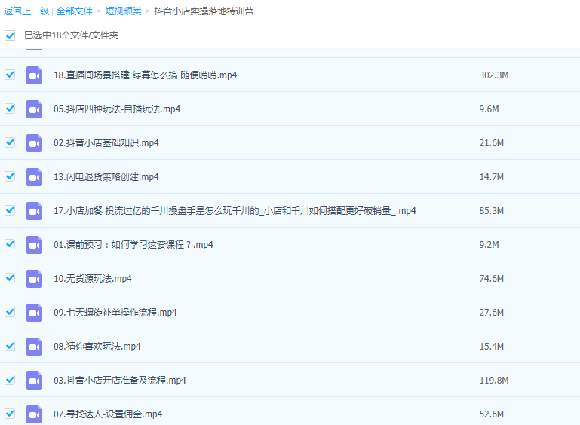Image resolution: width=580 pixels, height=425 pixels.
Task: Click video icon for 09.七天螺旋补单操作流程.mp4
Action: (34, 313)
